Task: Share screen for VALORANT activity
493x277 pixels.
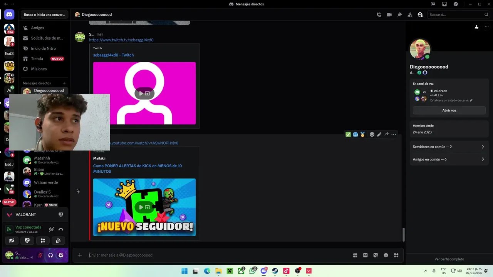Action: tap(61, 215)
